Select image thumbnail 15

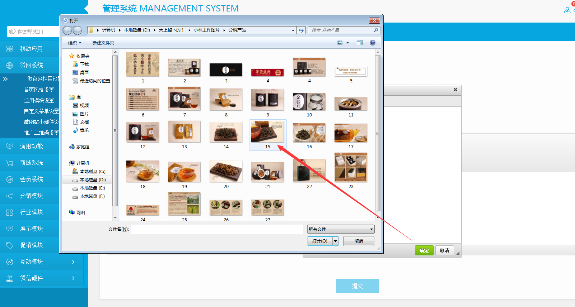267,132
